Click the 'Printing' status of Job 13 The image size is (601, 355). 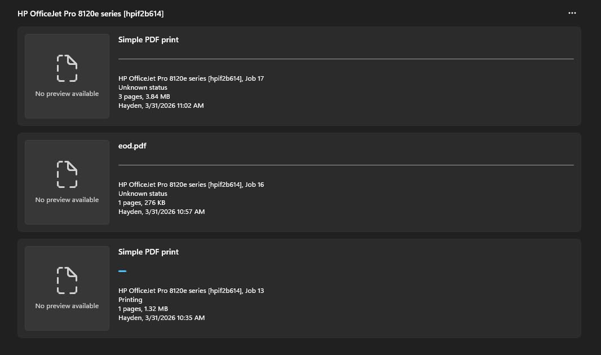pyautogui.click(x=130, y=300)
